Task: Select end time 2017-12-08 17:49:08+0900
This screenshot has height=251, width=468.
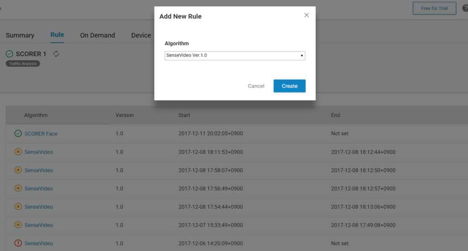Action: pyautogui.click(x=363, y=225)
